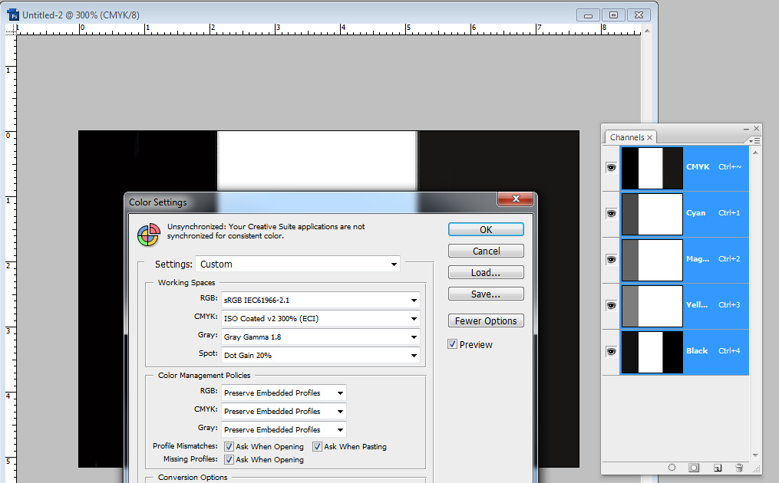Select the Cyan channel thumbnail
779x483 pixels.
652,213
